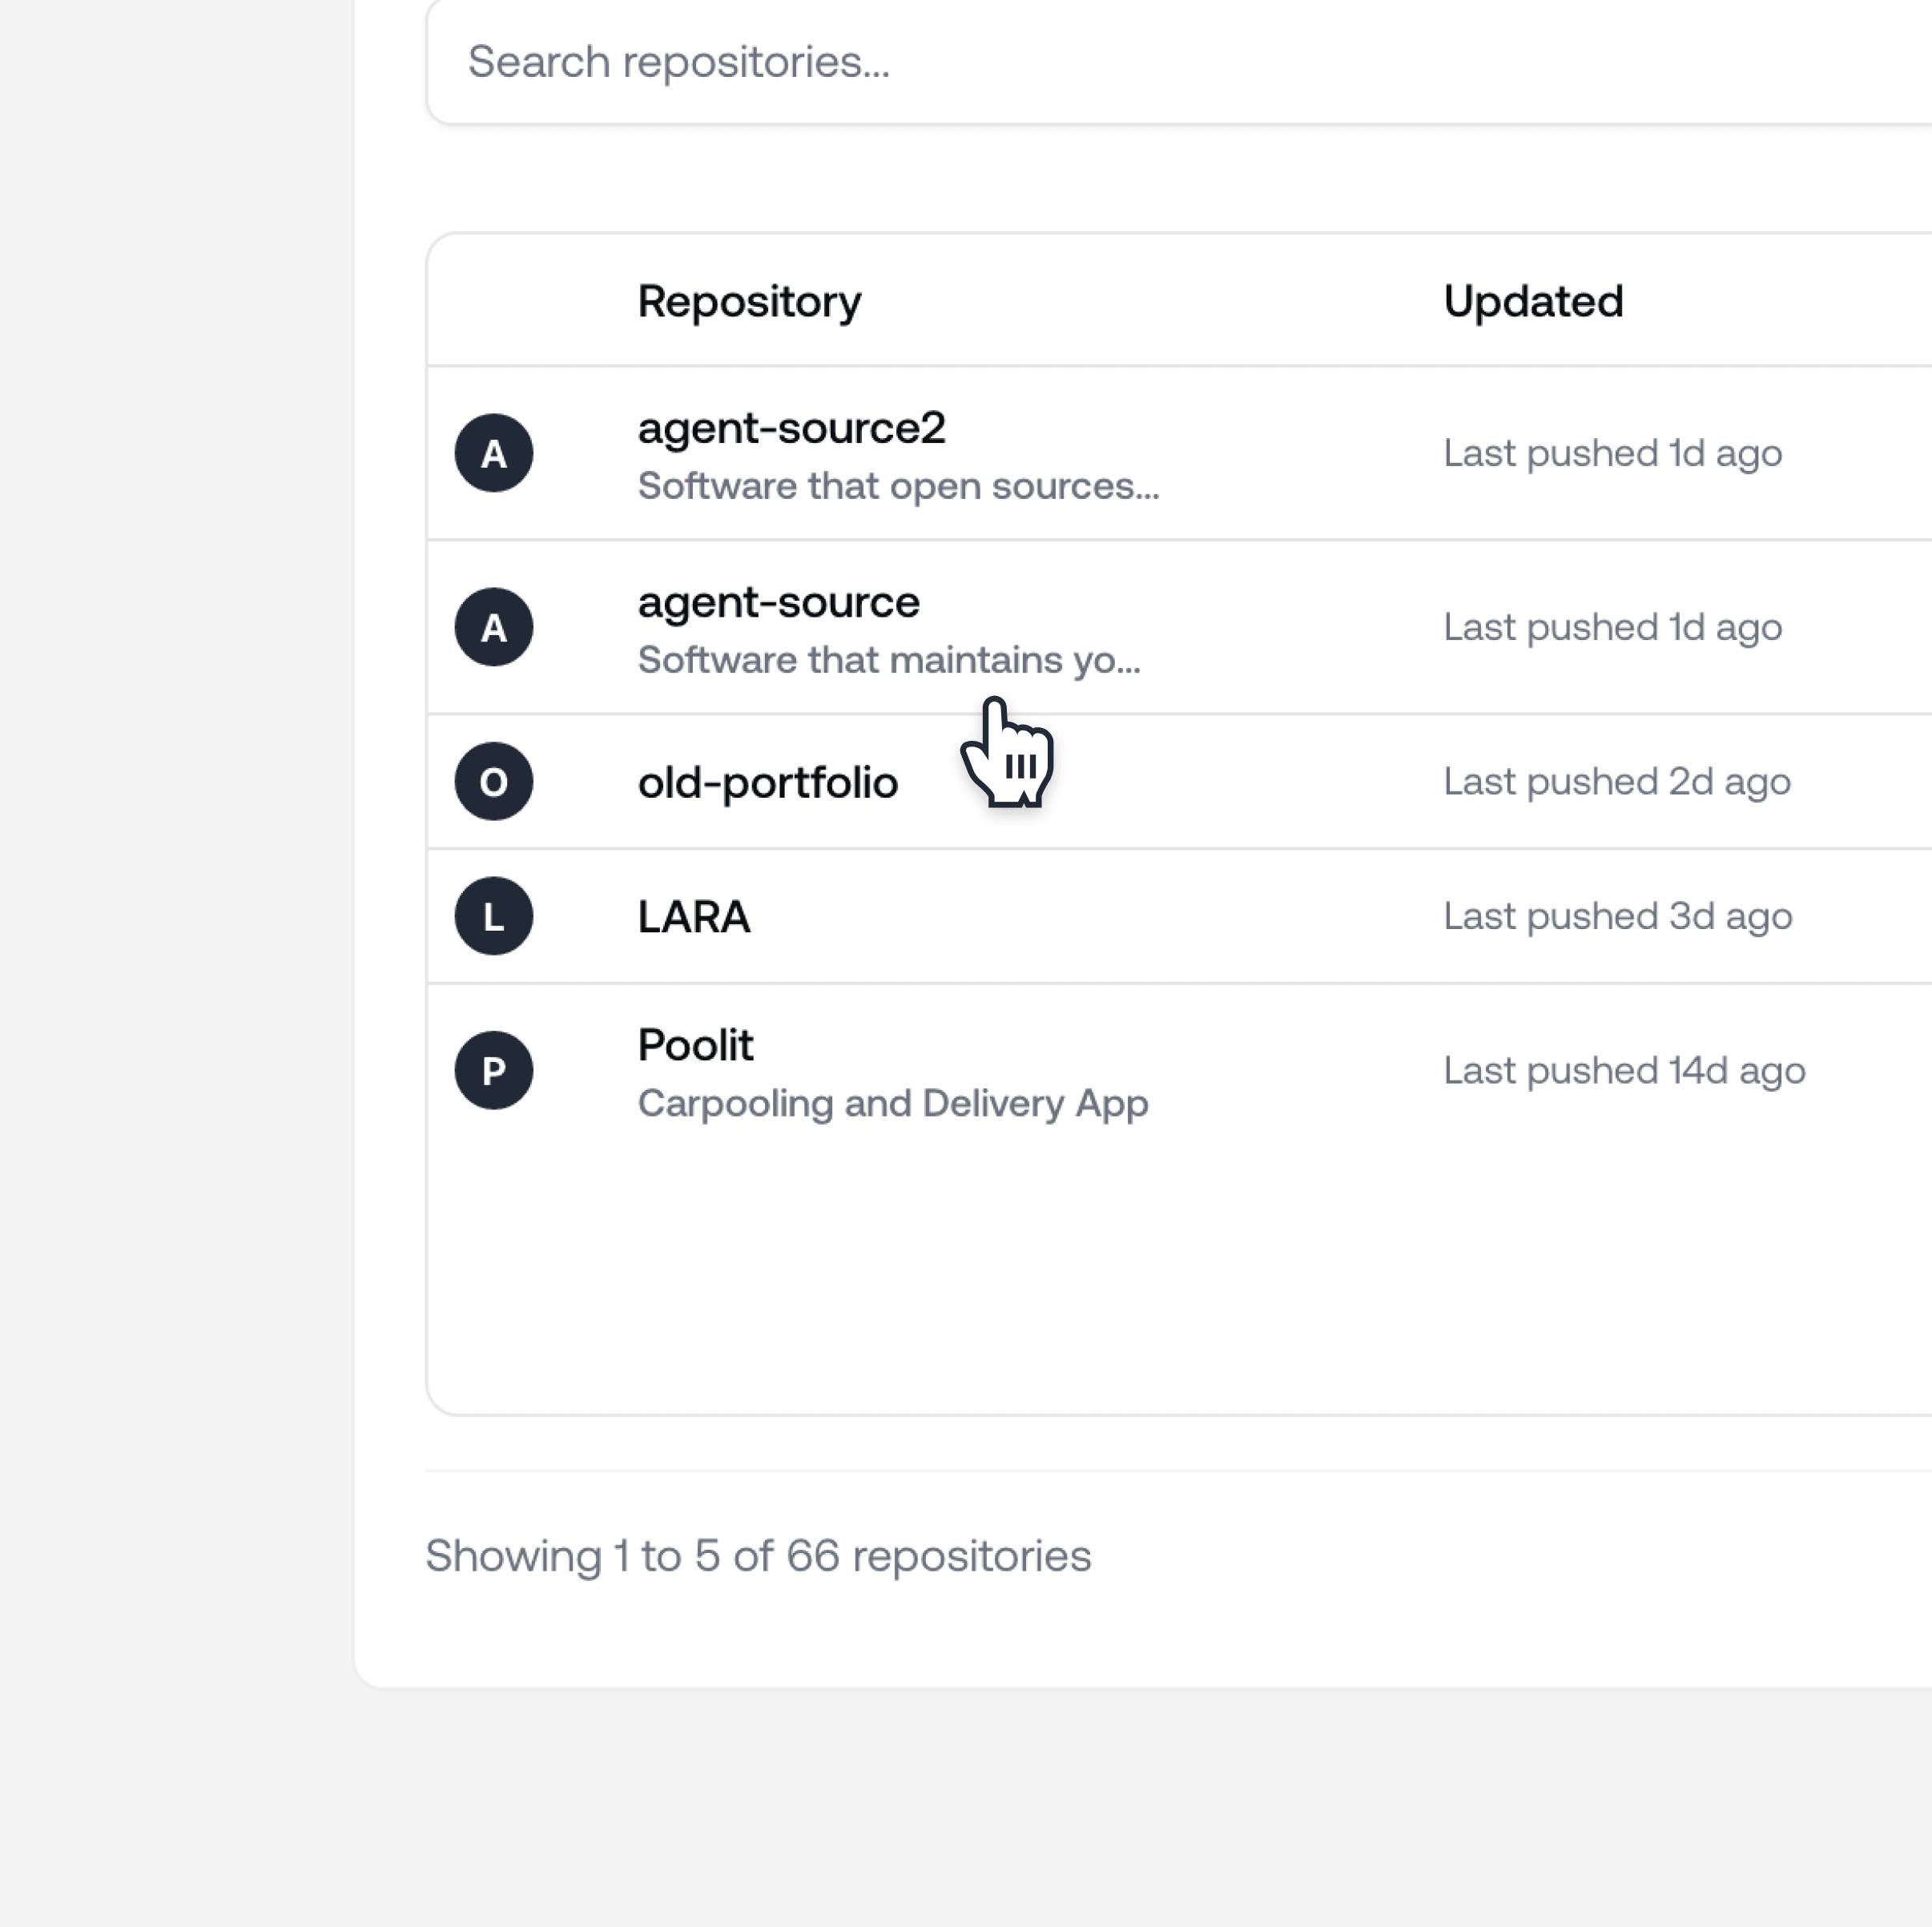Open the agent-source repository name
This screenshot has width=1932, height=1927.
click(x=778, y=602)
